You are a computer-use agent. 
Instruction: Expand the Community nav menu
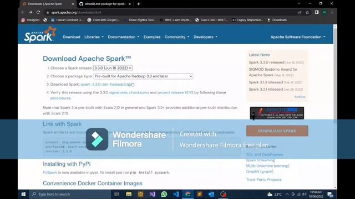(177, 37)
